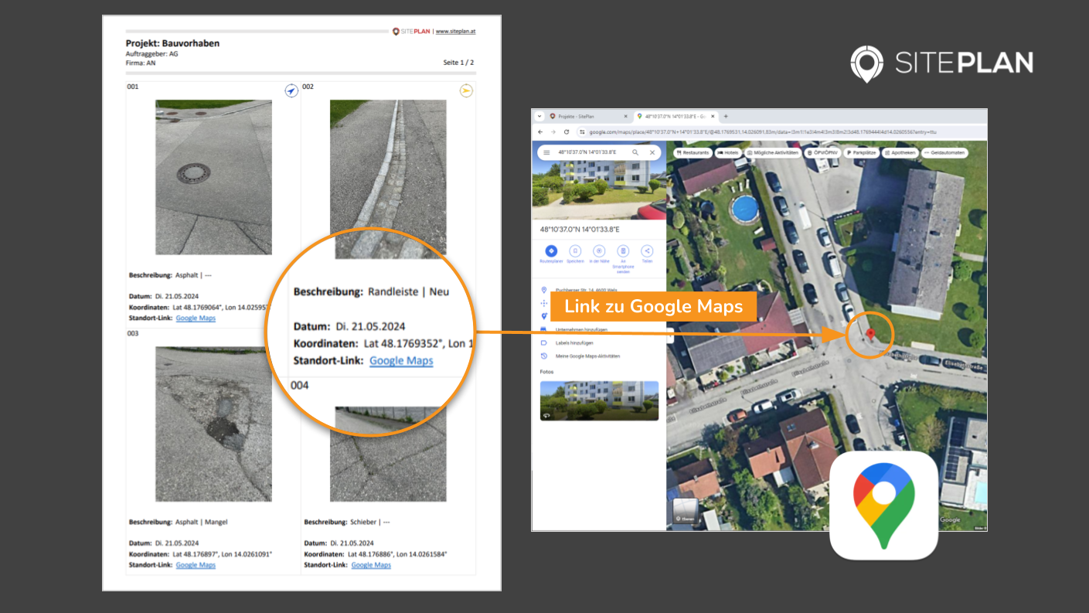
Task: Click Labels hinzufügen entry
Action: tap(575, 342)
